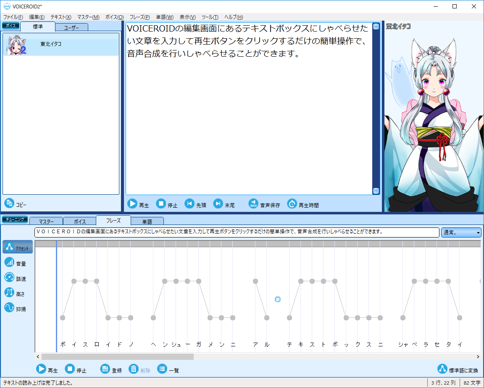Click the ボイス panel header label

click(x=11, y=26)
